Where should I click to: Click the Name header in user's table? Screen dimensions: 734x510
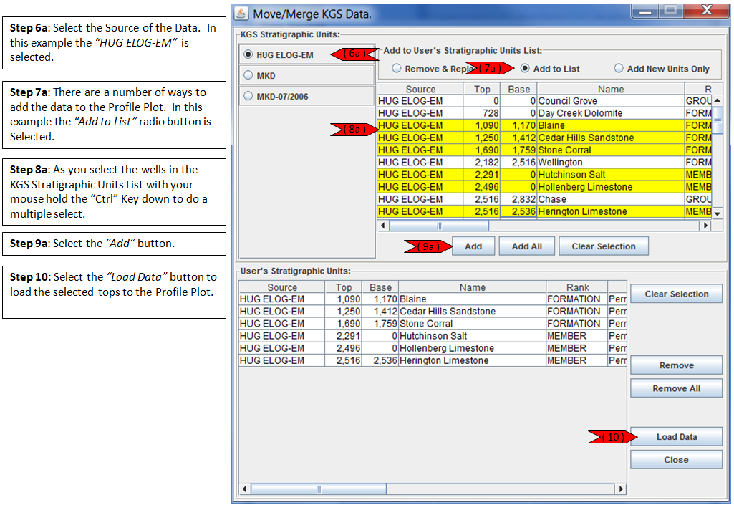473,287
